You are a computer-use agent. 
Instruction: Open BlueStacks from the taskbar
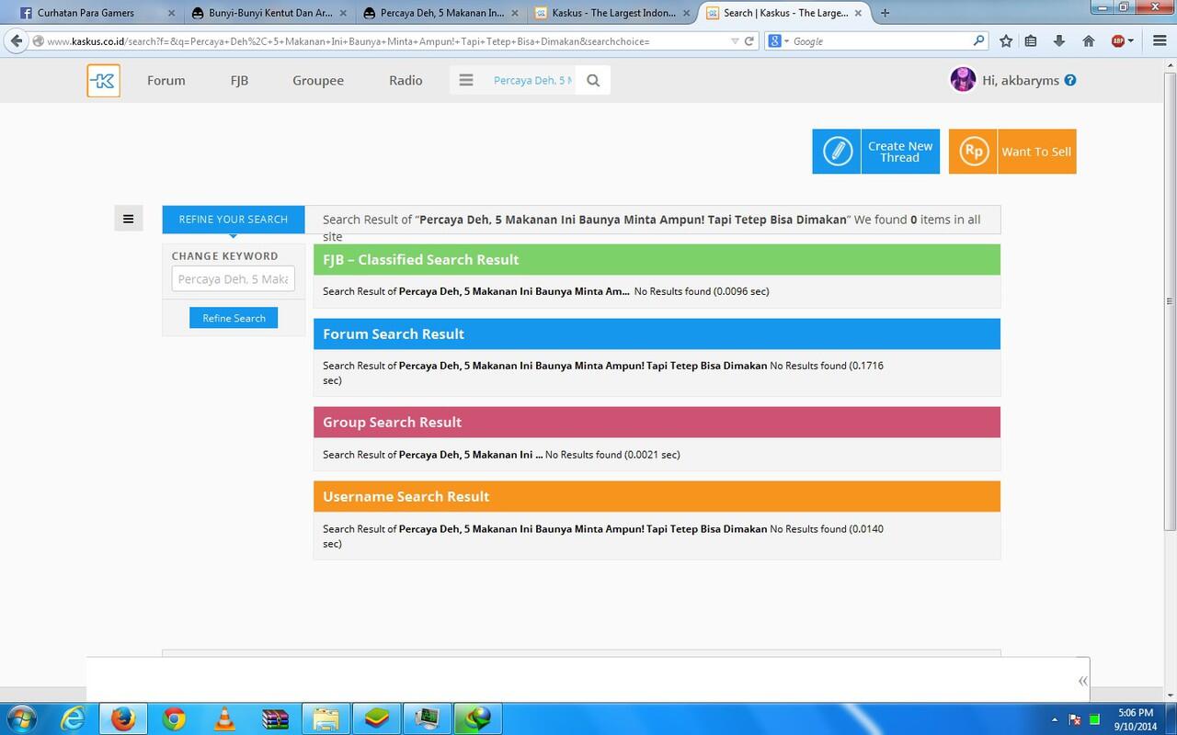coord(377,718)
